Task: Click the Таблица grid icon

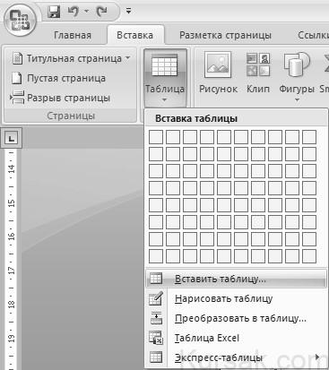Action: tap(165, 65)
